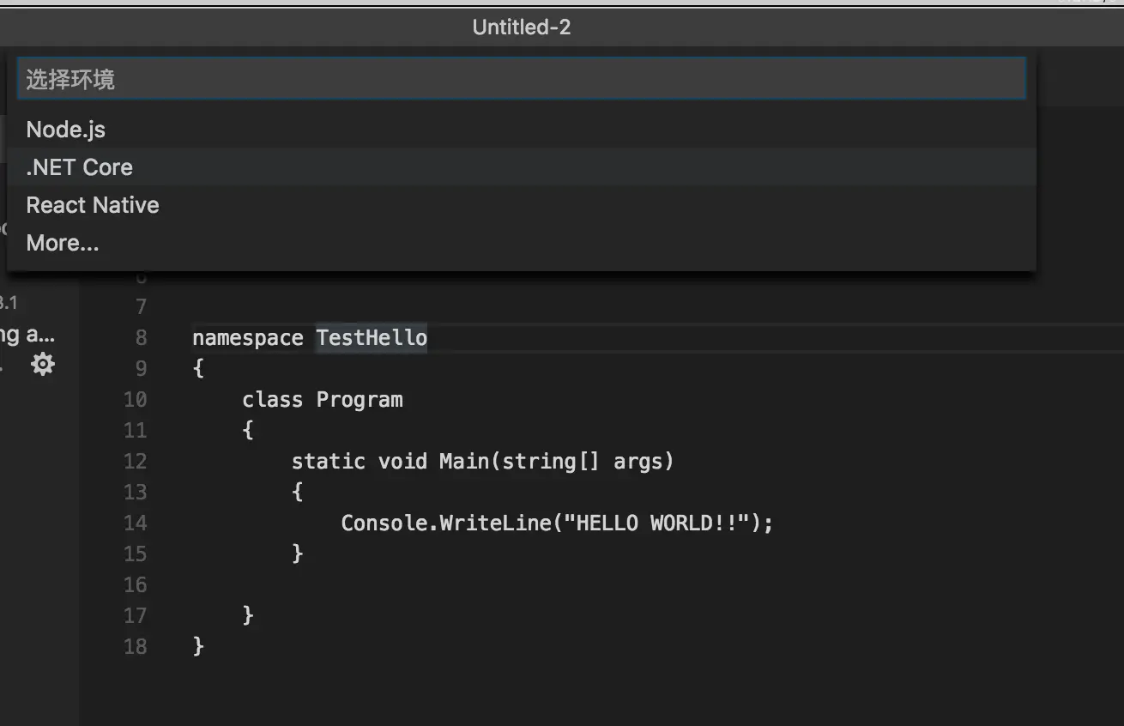Click the namespace keyword on line 8
The height and width of the screenshot is (726, 1124).
(x=247, y=337)
